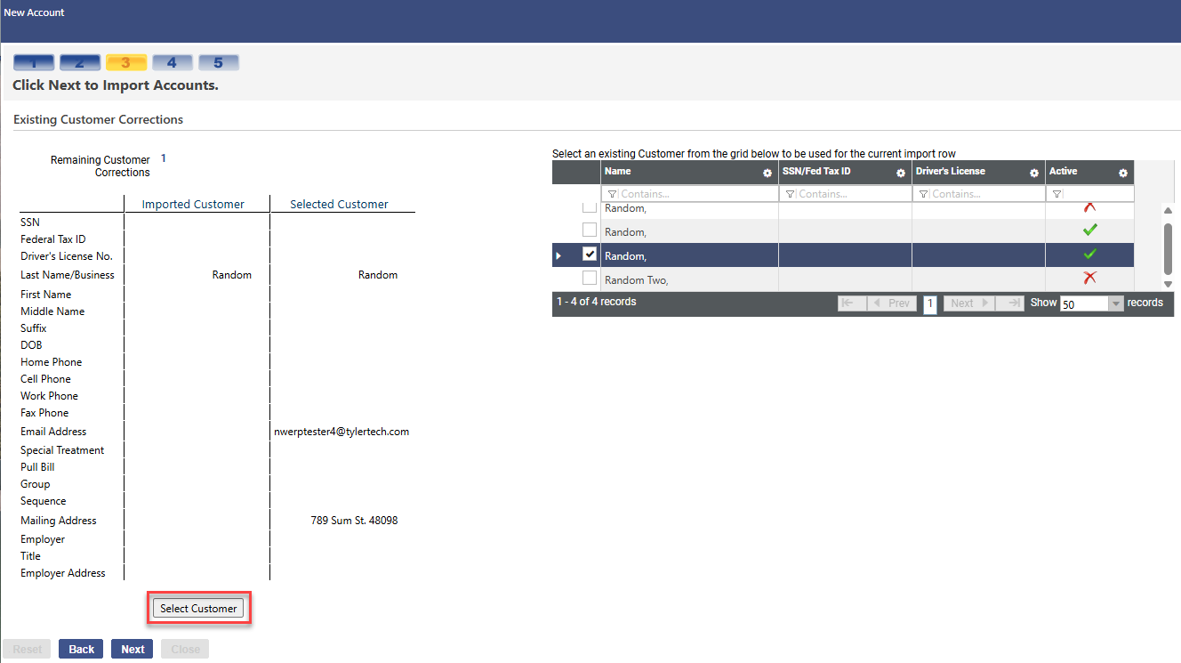Viewport: 1181px width, 663px height.
Task: Open Driver's License column settings gear
Action: (1034, 174)
